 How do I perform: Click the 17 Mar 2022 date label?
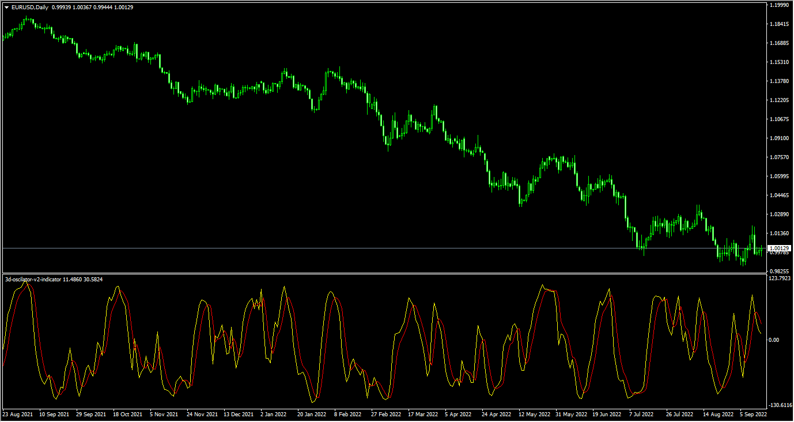(x=422, y=414)
